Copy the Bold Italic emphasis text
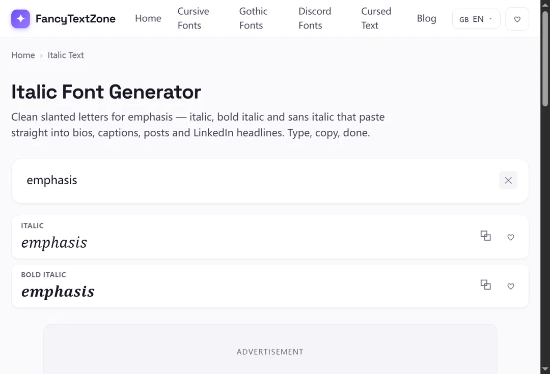 pyautogui.click(x=485, y=285)
